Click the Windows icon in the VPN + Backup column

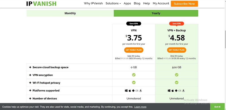click(x=169, y=91)
